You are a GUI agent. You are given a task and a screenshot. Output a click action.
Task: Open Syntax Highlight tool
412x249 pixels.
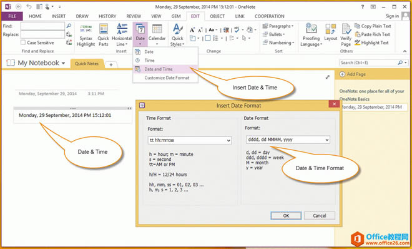pos(86,36)
